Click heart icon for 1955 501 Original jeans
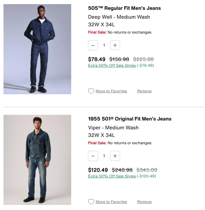Image resolution: width=205 pixels, height=210 pixels. 91,202
